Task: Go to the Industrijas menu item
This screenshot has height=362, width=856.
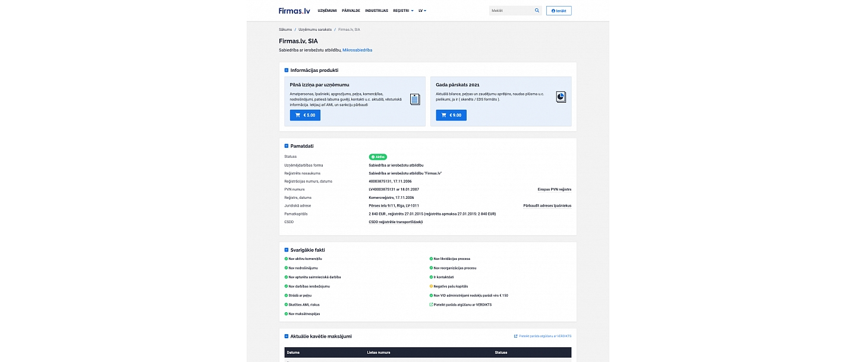Action: click(x=376, y=11)
